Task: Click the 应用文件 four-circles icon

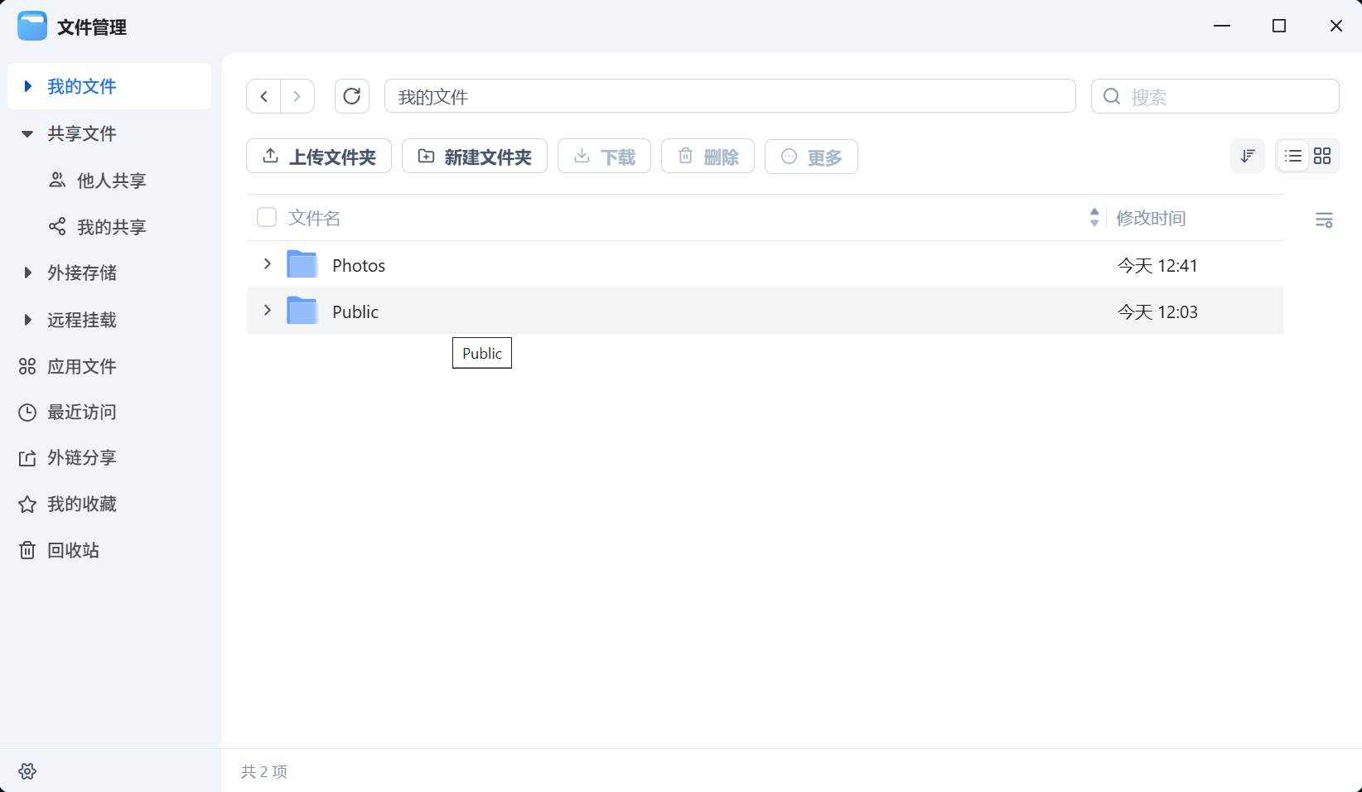Action: [x=27, y=366]
